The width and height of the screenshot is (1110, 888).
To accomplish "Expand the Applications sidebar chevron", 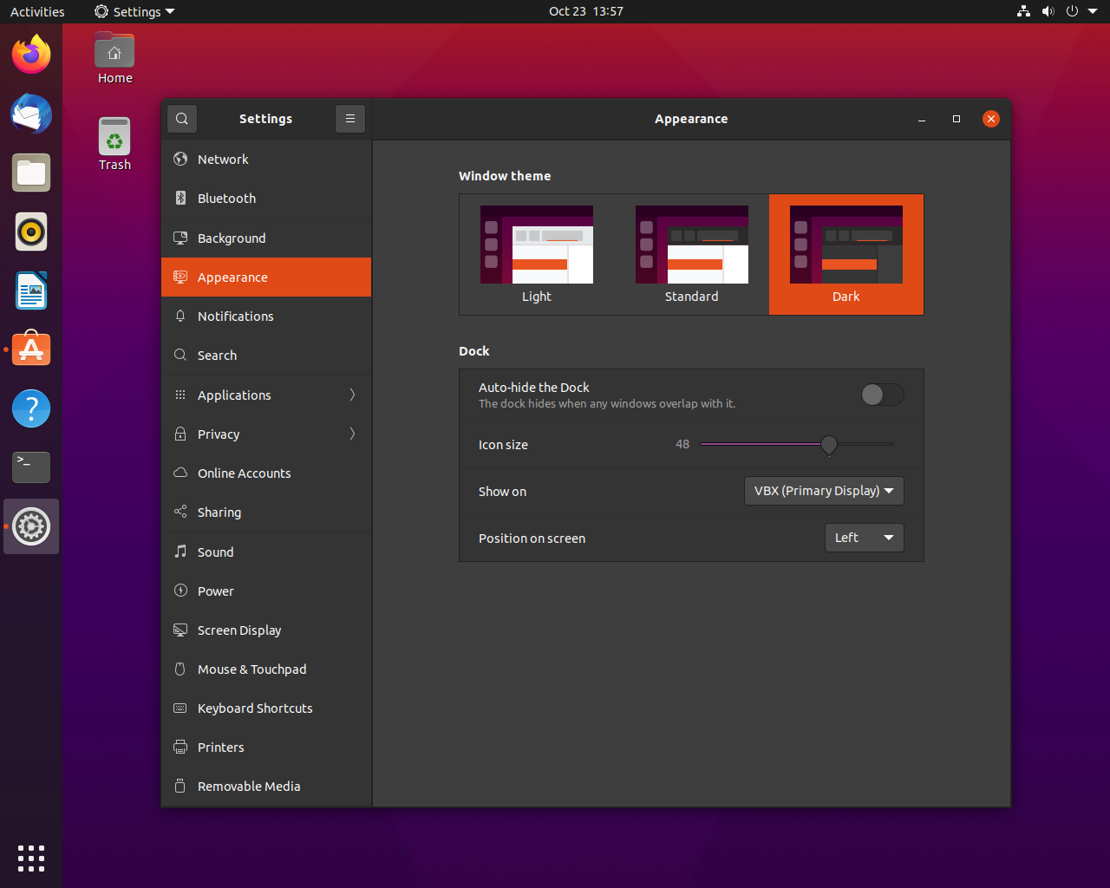I will 352,395.
